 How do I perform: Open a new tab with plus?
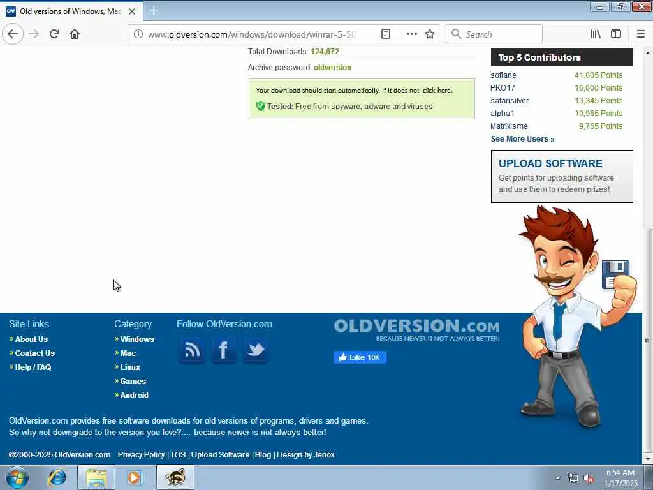153,10
